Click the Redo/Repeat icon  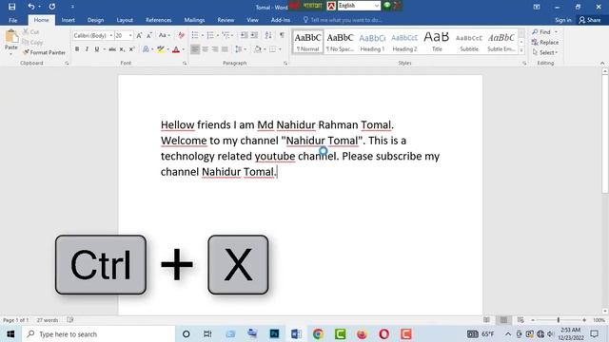pos(52,7)
